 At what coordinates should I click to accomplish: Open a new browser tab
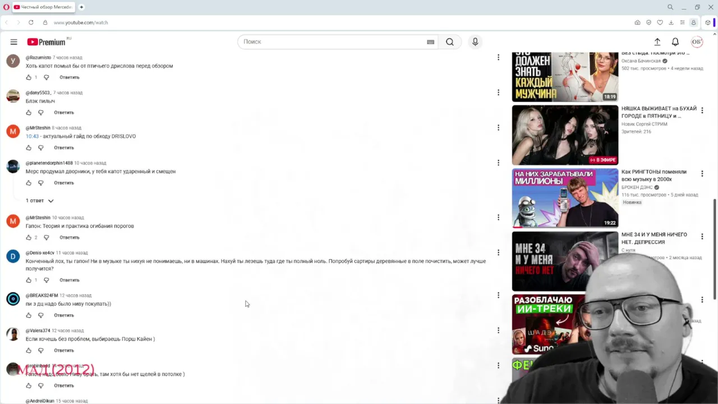click(x=81, y=7)
